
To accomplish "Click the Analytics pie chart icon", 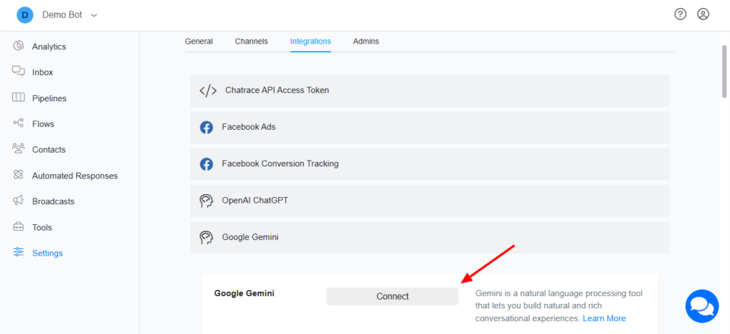I will point(19,46).
